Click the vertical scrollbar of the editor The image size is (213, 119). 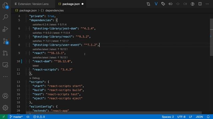coord(211,37)
